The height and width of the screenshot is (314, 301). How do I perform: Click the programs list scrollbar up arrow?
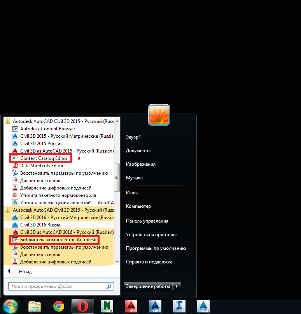pyautogui.click(x=117, y=121)
